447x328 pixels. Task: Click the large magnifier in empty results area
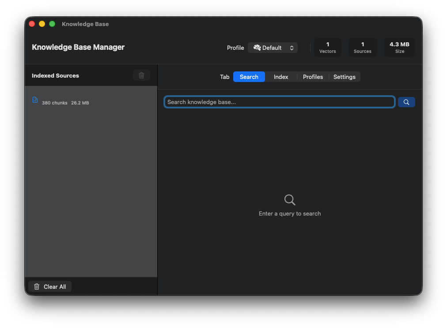(x=290, y=200)
